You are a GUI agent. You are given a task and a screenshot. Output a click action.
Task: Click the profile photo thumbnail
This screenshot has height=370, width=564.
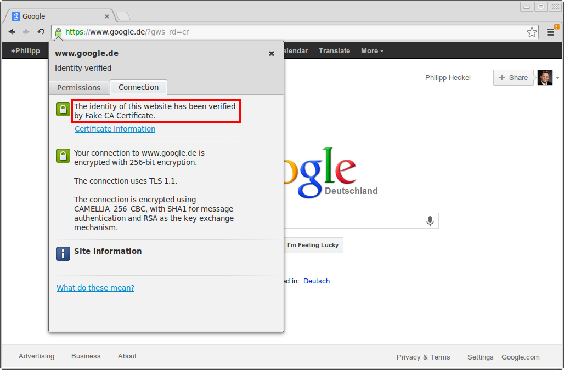pos(545,78)
